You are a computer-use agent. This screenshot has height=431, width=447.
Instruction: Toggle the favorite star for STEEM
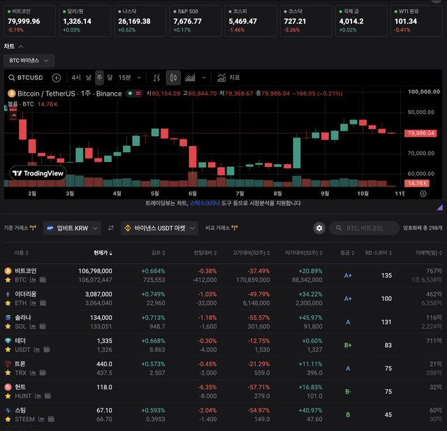pos(8,419)
